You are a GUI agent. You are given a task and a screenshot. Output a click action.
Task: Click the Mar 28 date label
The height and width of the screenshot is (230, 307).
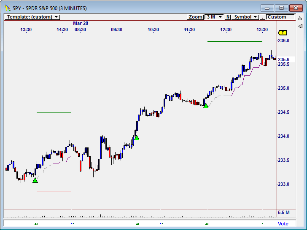(81, 23)
